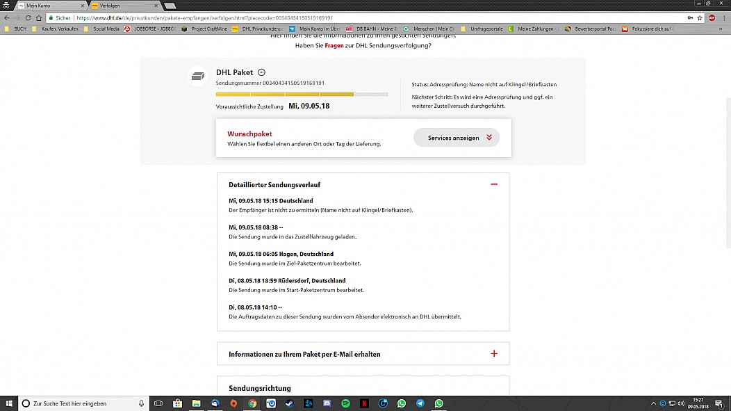Select the Verfolgen tab
731x411 pixels.
pos(124,6)
